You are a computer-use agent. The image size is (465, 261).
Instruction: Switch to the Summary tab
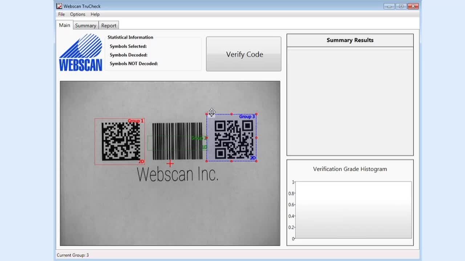[86, 25]
